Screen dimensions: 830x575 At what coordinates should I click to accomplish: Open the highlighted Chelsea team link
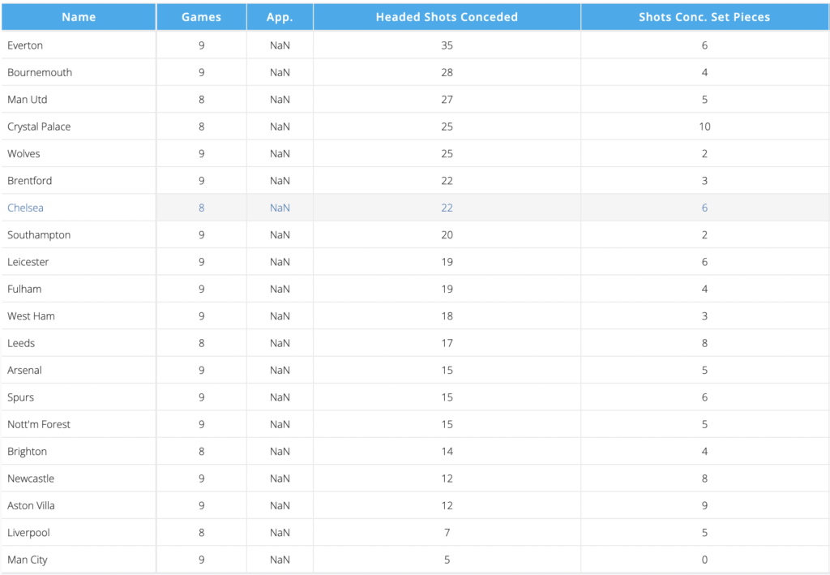click(26, 208)
